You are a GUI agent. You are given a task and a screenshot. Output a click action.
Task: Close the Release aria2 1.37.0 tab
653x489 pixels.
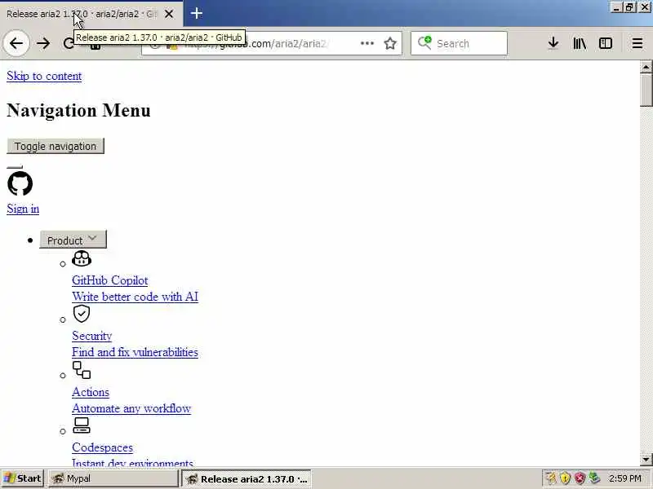(x=169, y=14)
